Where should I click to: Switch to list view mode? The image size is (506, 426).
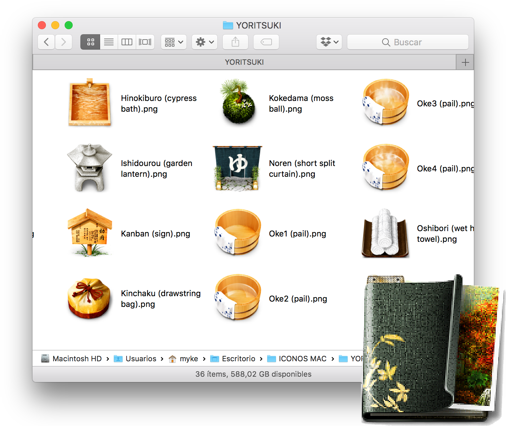[x=109, y=42]
